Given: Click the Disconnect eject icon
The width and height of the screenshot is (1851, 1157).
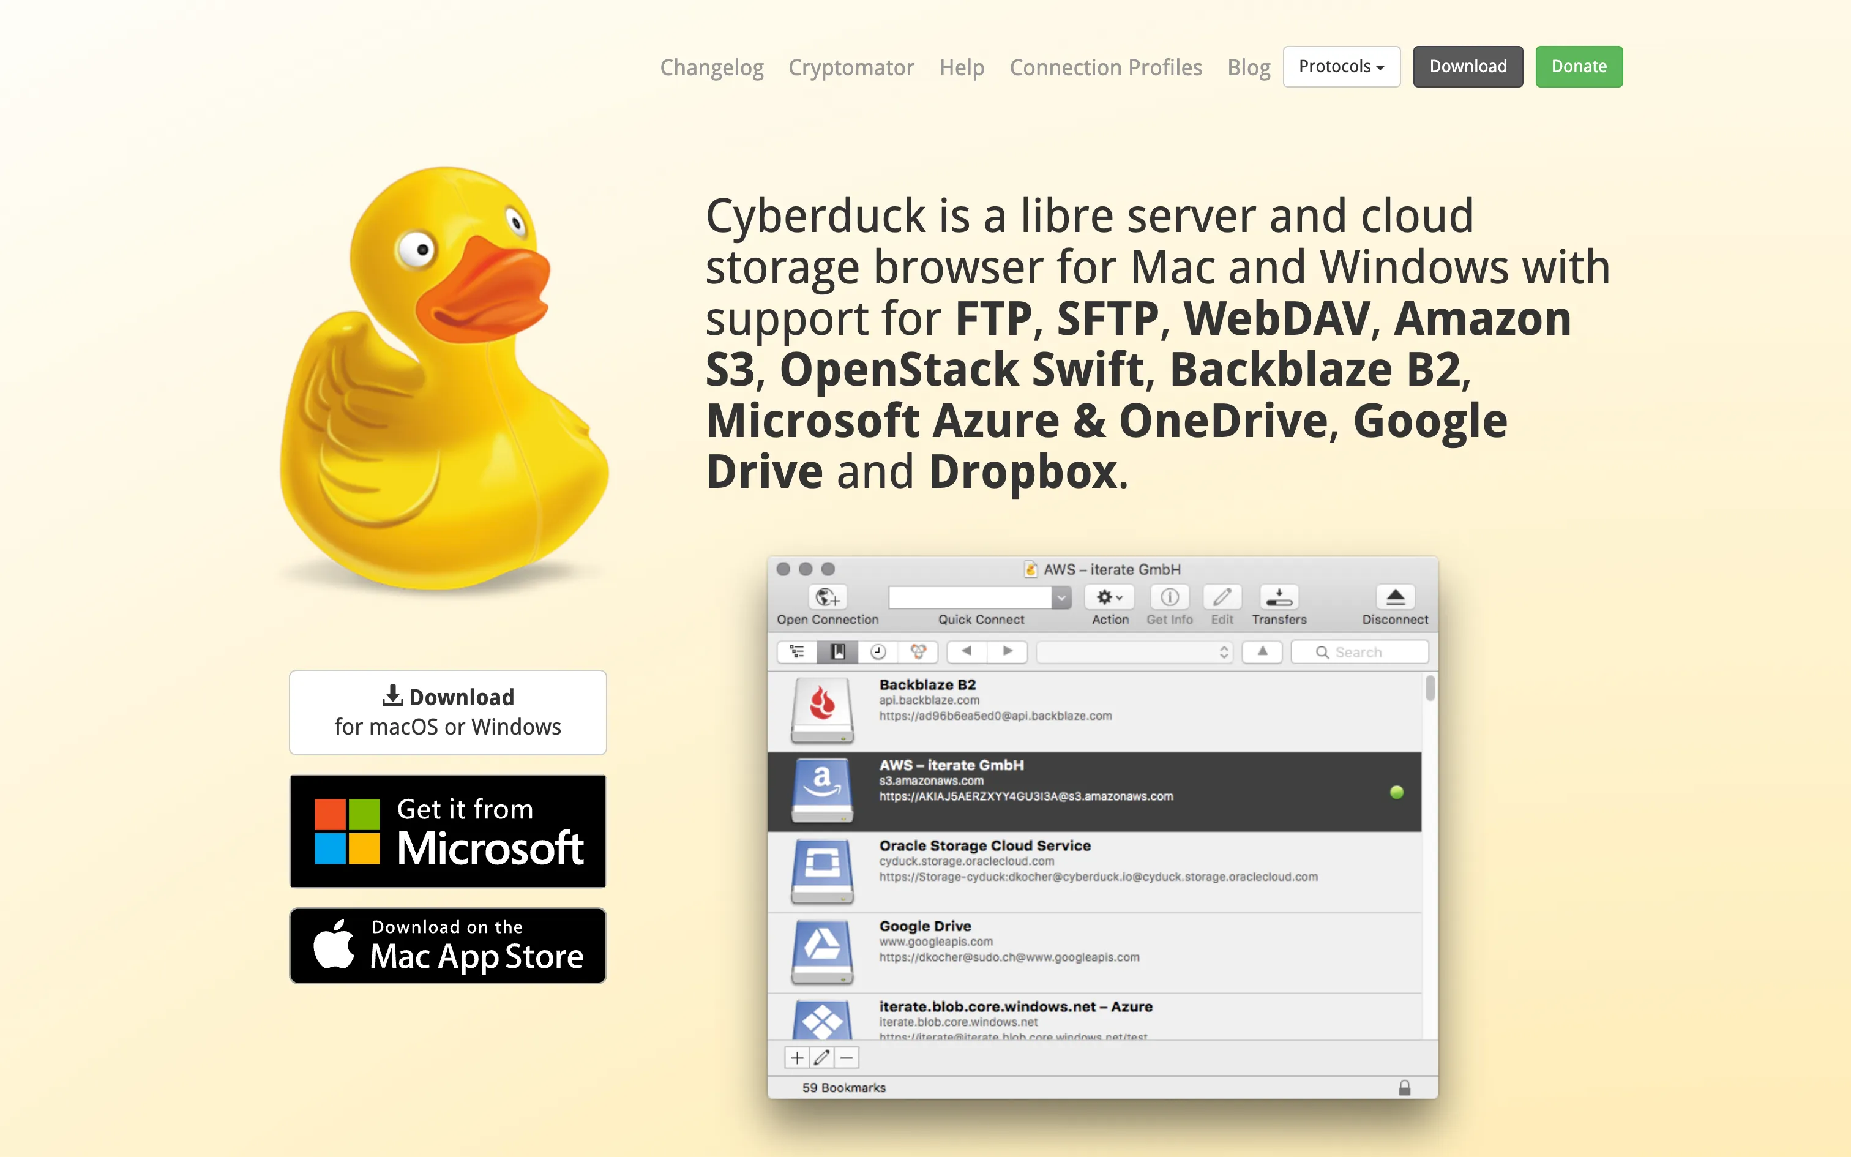Looking at the screenshot, I should tap(1395, 597).
